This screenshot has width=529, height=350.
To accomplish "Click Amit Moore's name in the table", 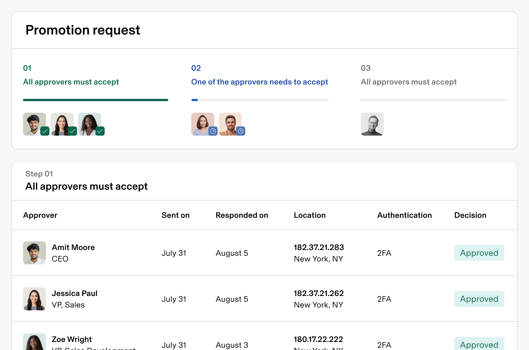I will tap(73, 247).
